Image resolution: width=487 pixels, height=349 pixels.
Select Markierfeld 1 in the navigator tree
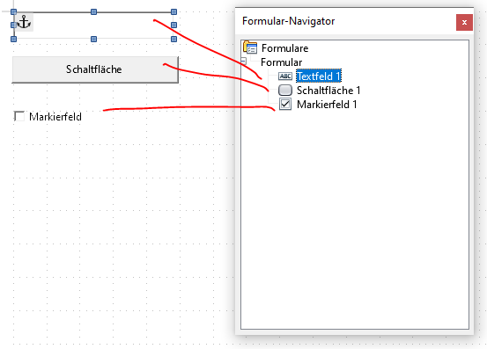click(x=327, y=105)
